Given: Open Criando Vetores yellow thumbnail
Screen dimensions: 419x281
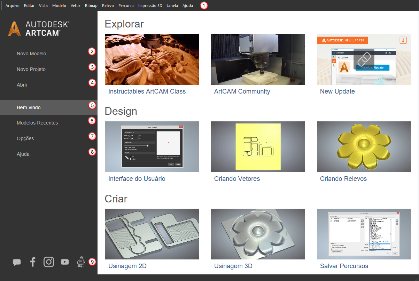Looking at the screenshot, I should pyautogui.click(x=258, y=147).
